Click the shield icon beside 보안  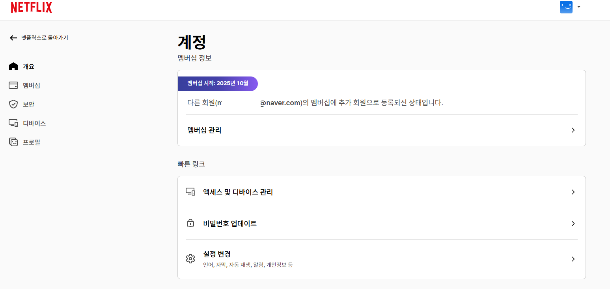[13, 104]
